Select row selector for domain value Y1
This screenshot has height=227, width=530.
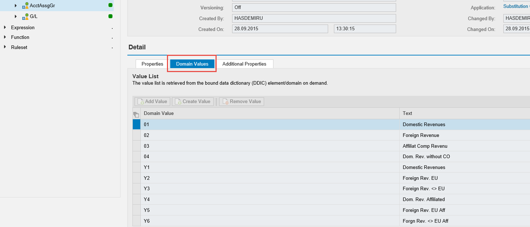pos(136,167)
